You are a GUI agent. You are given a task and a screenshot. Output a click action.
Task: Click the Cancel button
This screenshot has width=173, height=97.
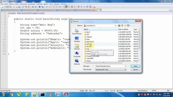coord(135,70)
